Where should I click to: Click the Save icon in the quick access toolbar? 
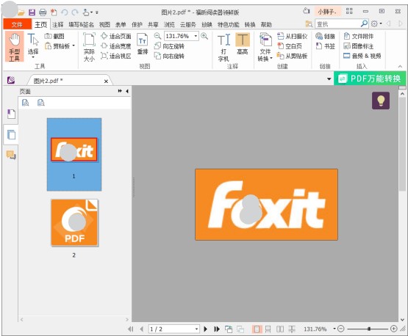tap(32, 12)
